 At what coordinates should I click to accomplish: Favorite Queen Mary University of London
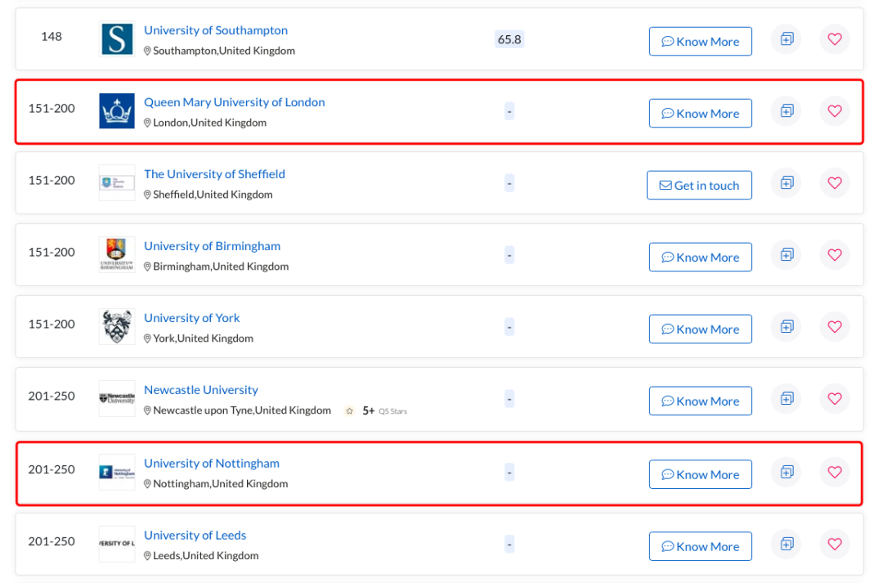click(835, 111)
